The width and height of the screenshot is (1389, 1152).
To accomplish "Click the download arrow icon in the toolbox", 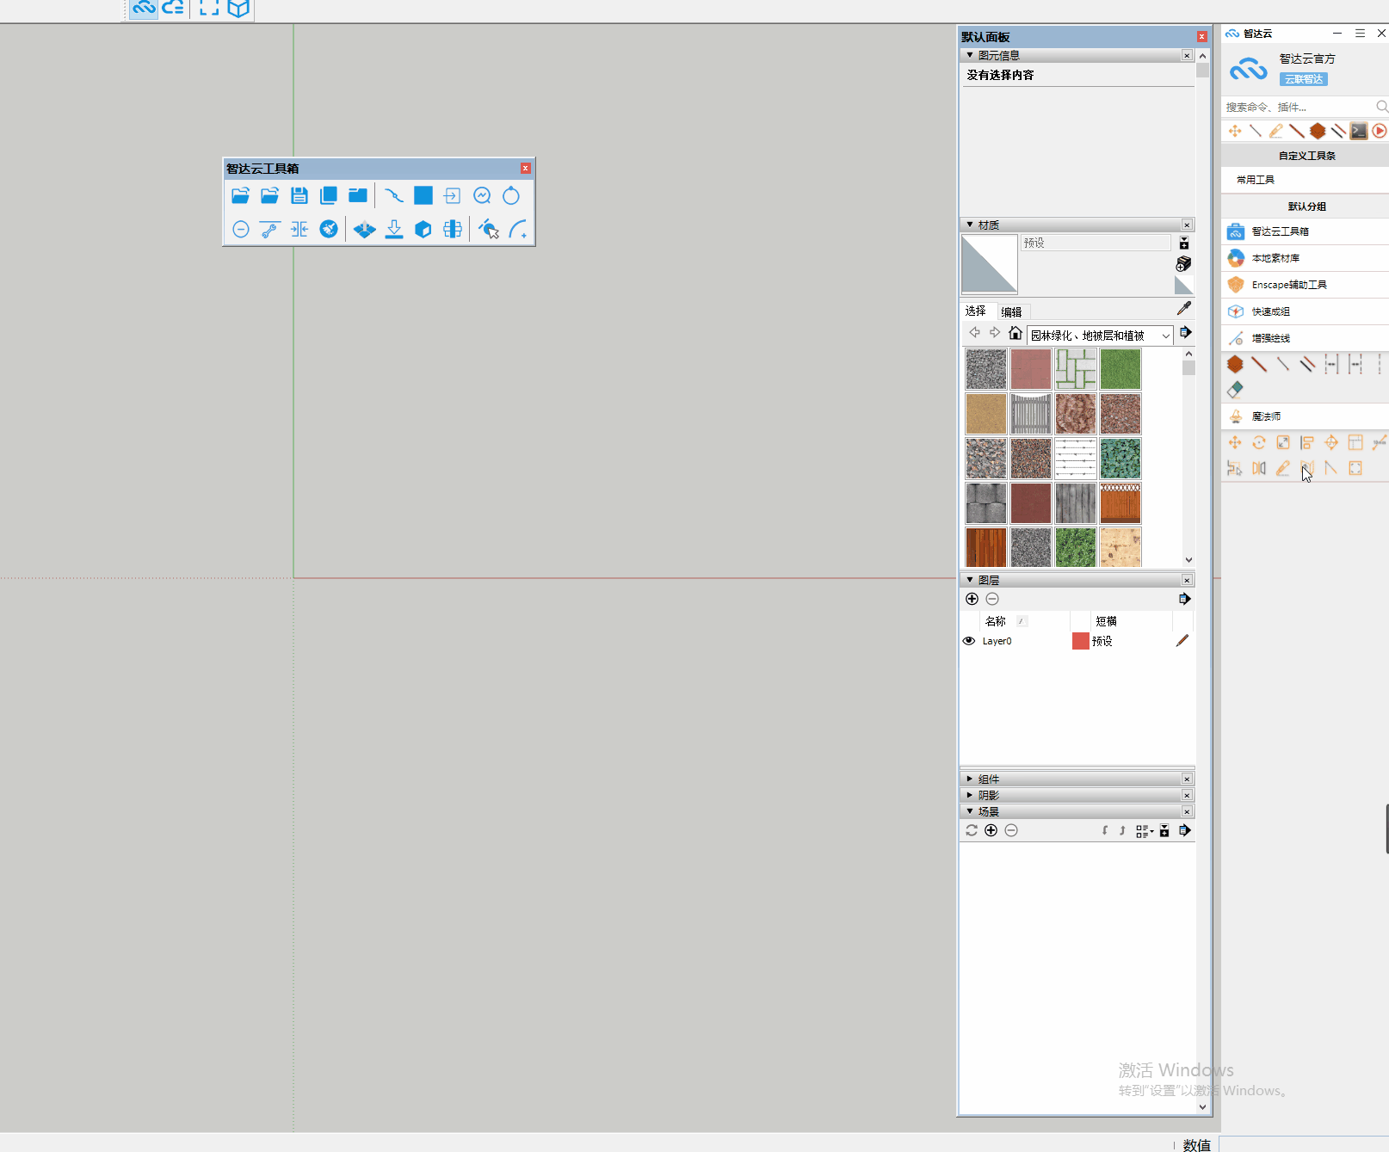I will click(394, 229).
